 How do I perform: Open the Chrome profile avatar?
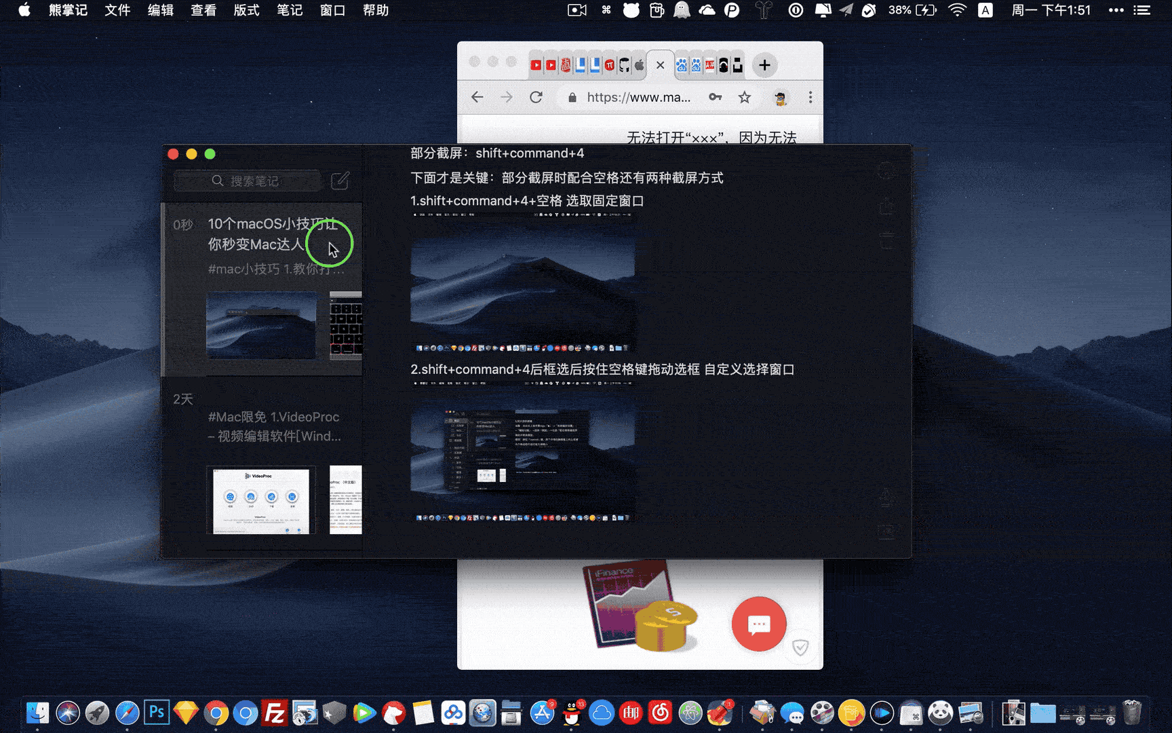pos(781,98)
